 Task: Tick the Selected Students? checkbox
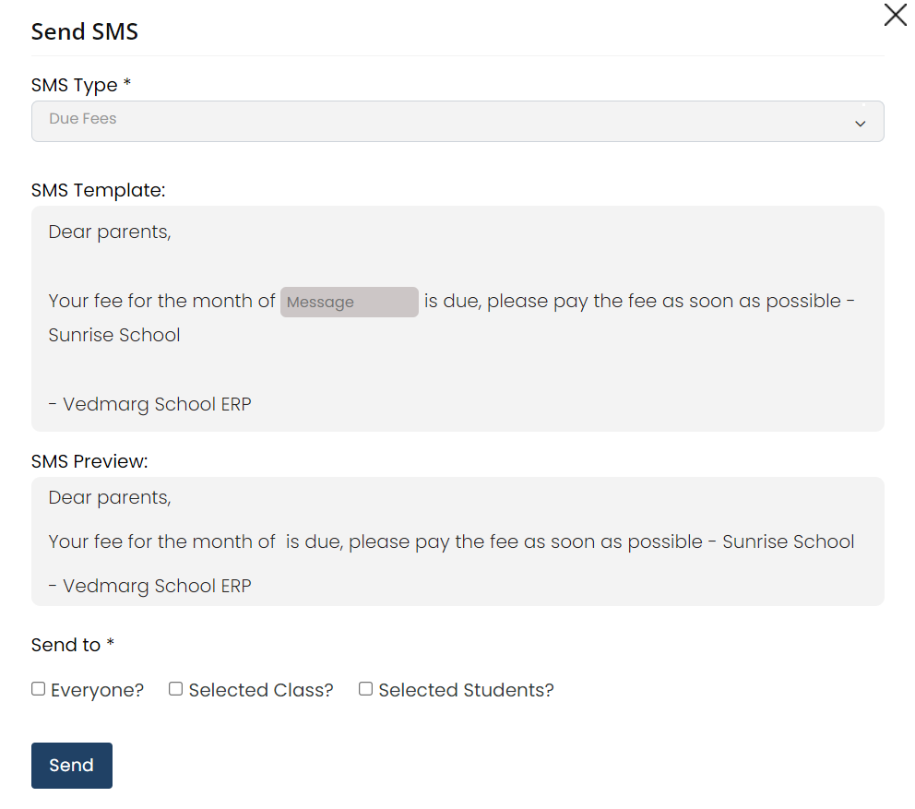pos(365,688)
